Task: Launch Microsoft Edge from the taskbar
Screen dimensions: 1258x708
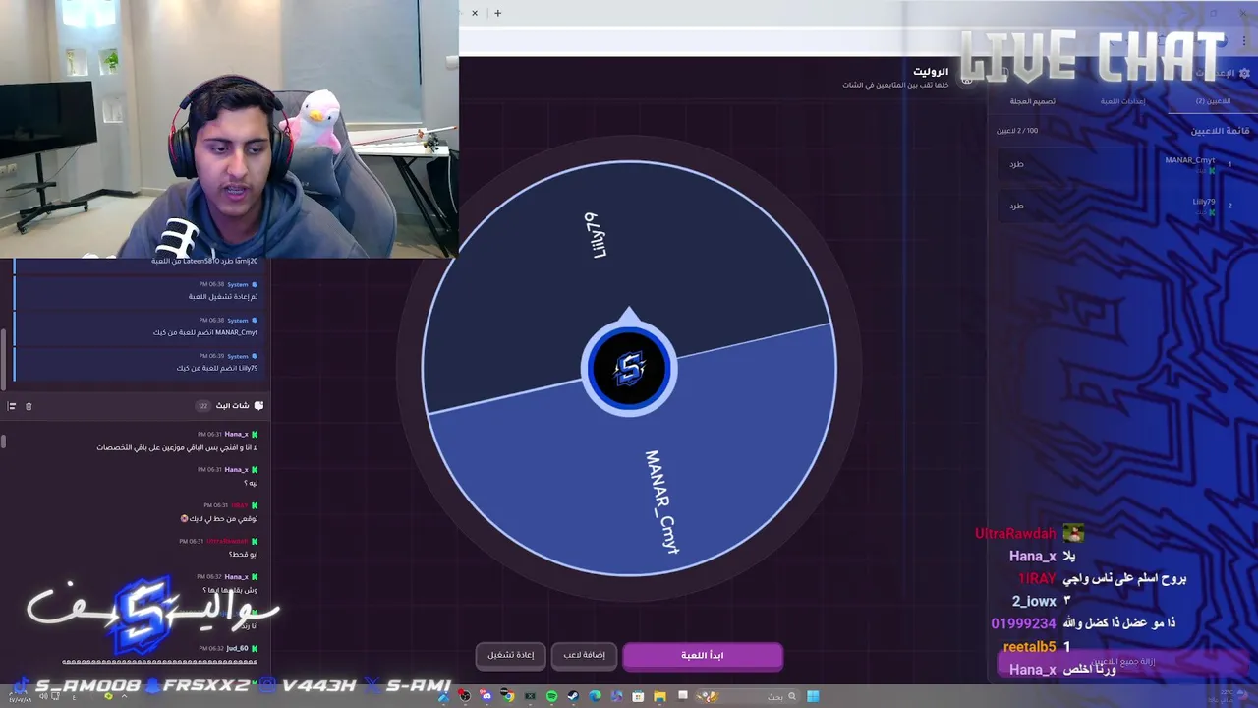Action: pyautogui.click(x=595, y=696)
